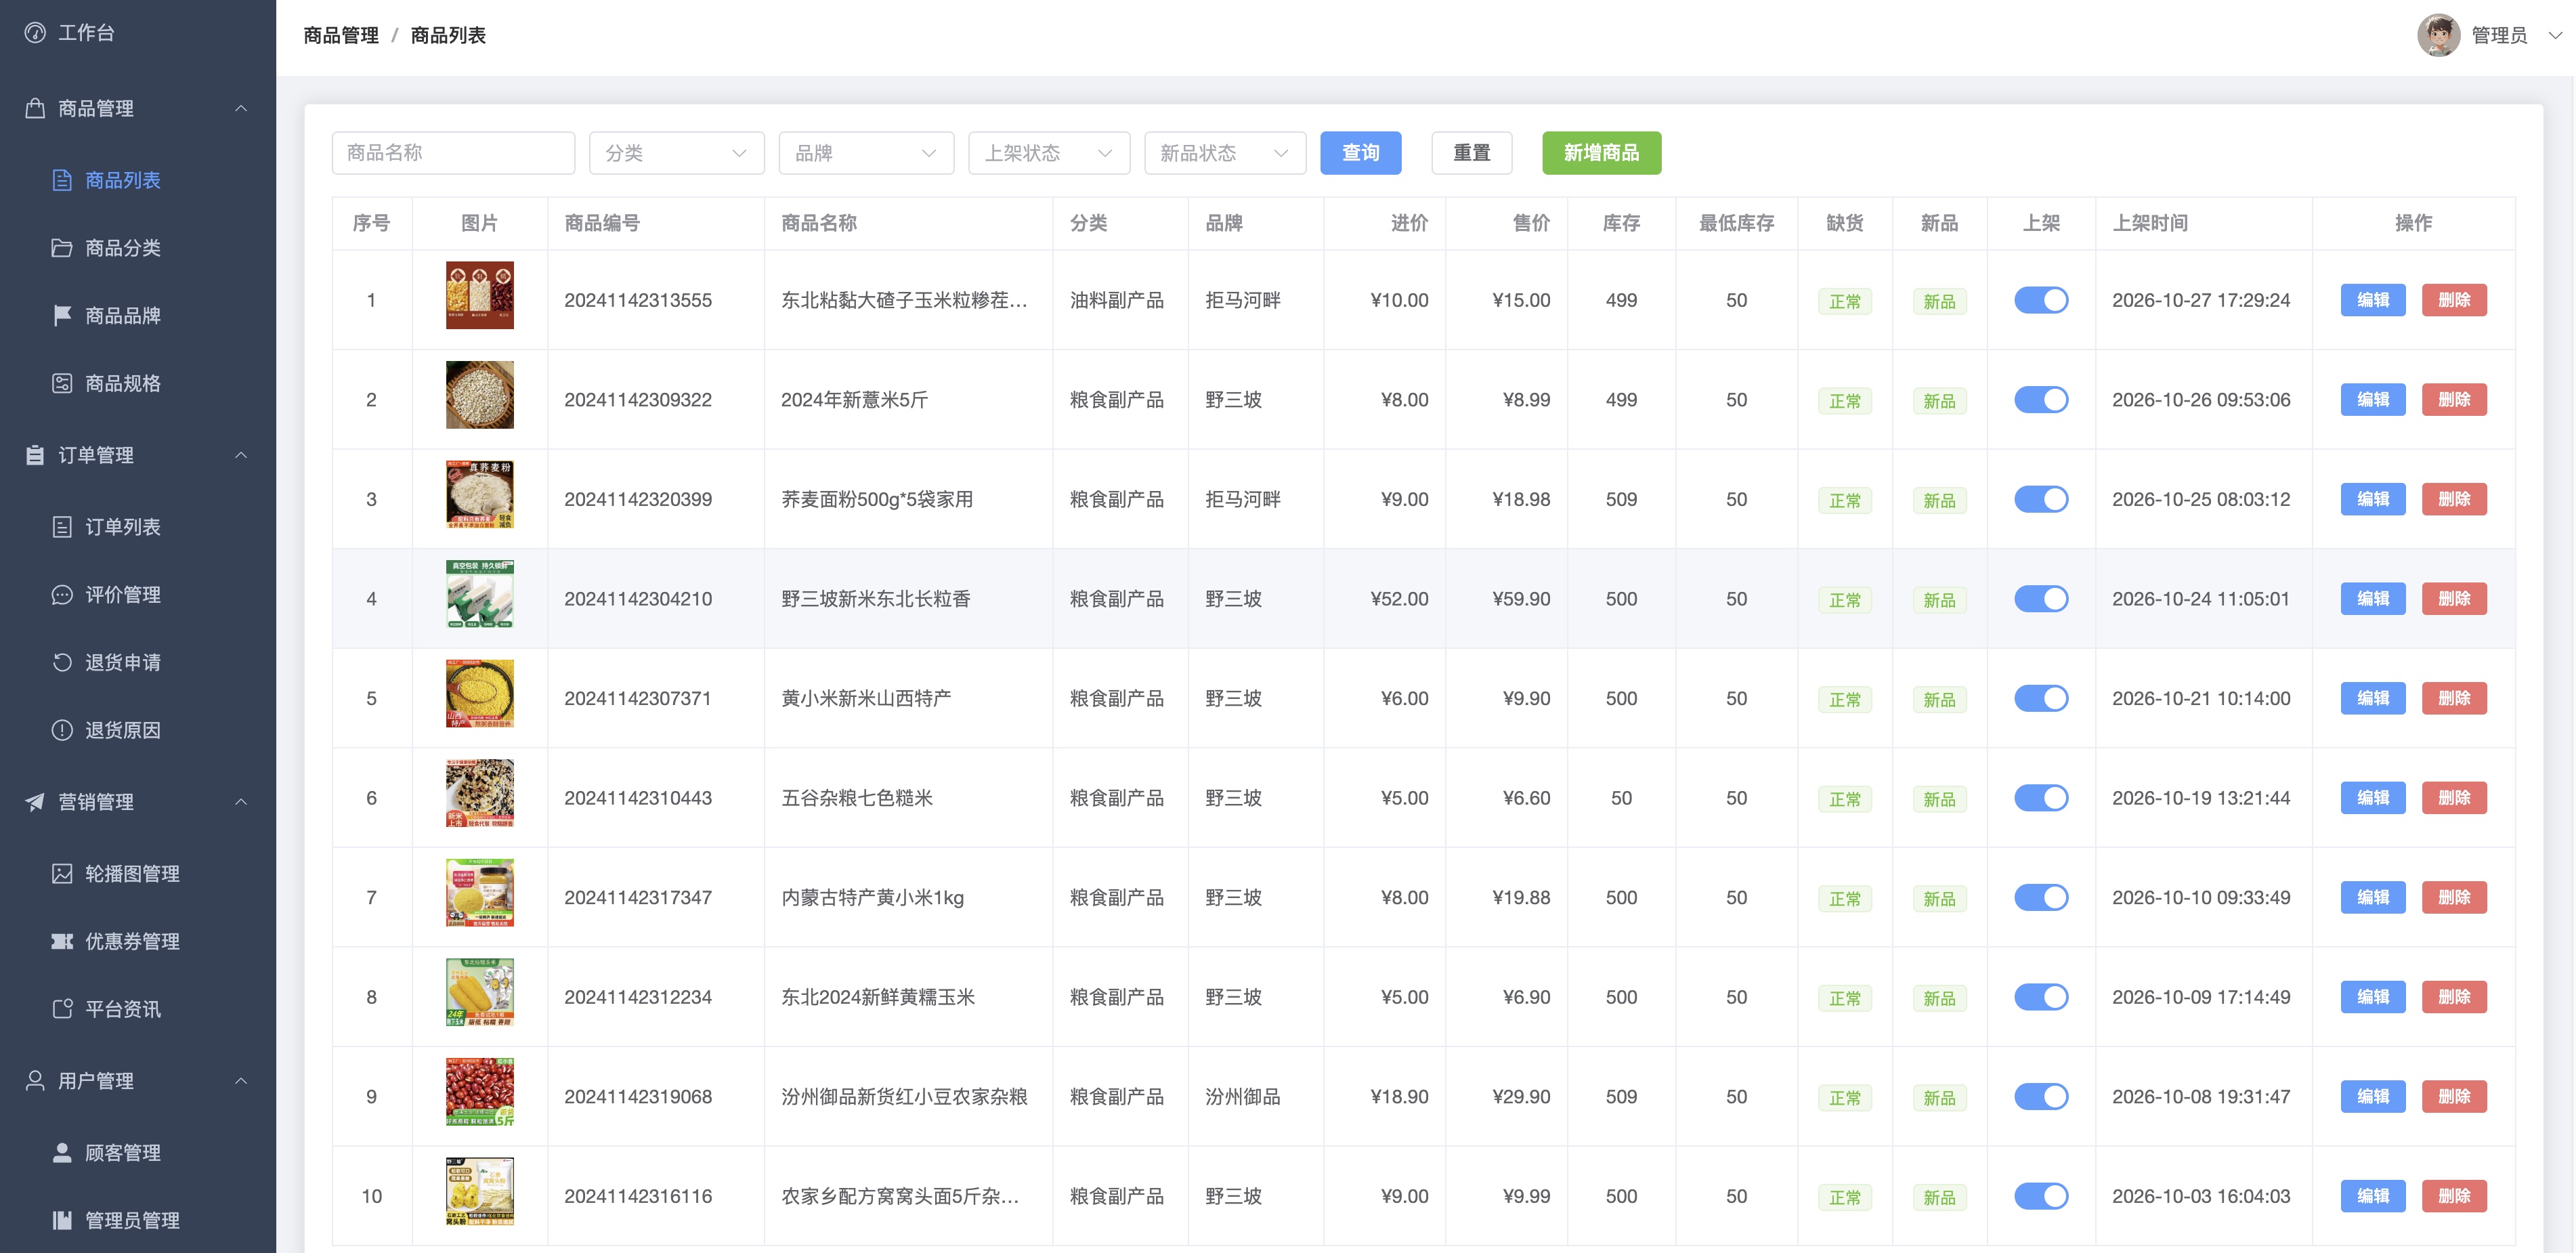Click the 商品品牌 flag icon
The image size is (2576, 1253).
[62, 316]
